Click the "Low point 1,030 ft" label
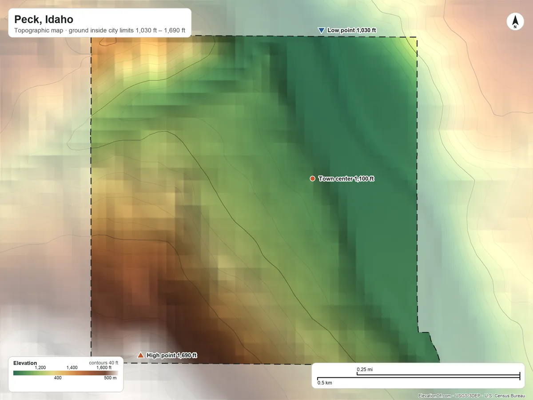Viewport: 533px width, 400px height. (x=352, y=31)
